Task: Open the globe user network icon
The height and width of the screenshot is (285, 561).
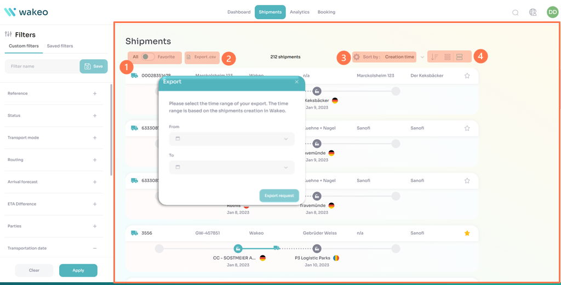Action: (x=533, y=12)
